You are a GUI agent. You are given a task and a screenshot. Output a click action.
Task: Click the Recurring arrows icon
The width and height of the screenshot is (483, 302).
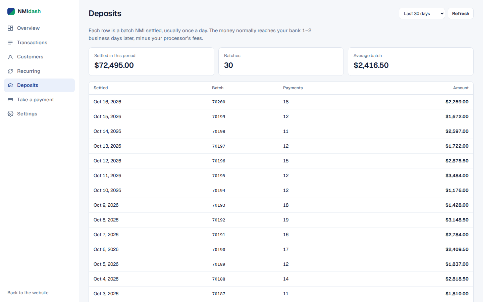(x=10, y=71)
